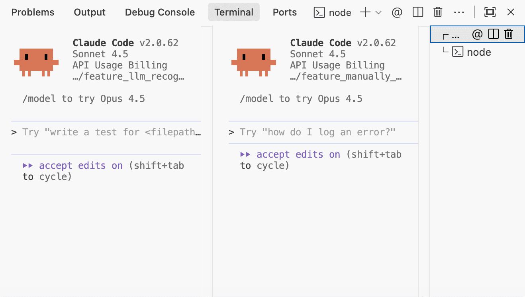Viewport: 525px width, 297px height.
Task: Expand the launch profile dropdown chevron
Action: 378,12
